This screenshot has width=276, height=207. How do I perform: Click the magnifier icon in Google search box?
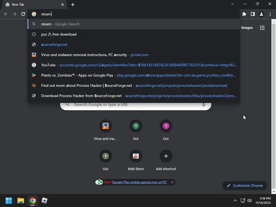67,104
